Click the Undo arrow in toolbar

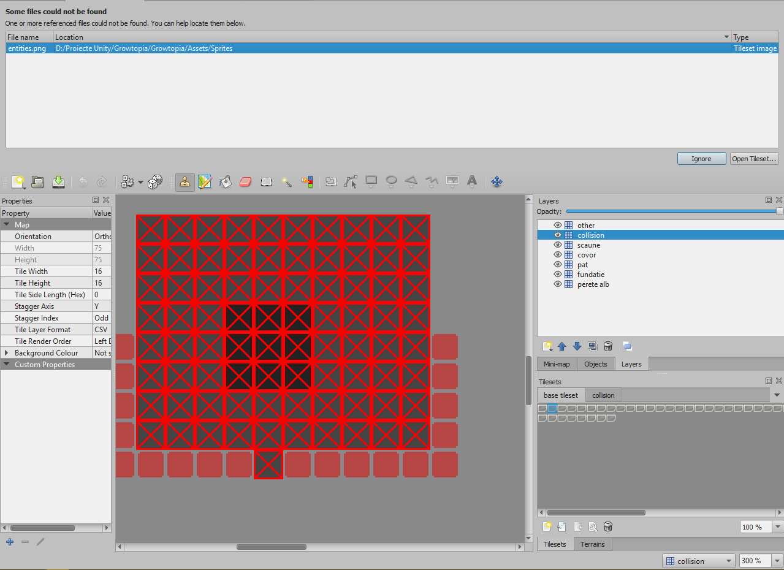tap(83, 181)
